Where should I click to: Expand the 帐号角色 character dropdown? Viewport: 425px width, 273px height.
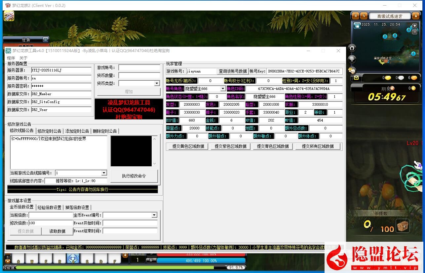(x=223, y=89)
